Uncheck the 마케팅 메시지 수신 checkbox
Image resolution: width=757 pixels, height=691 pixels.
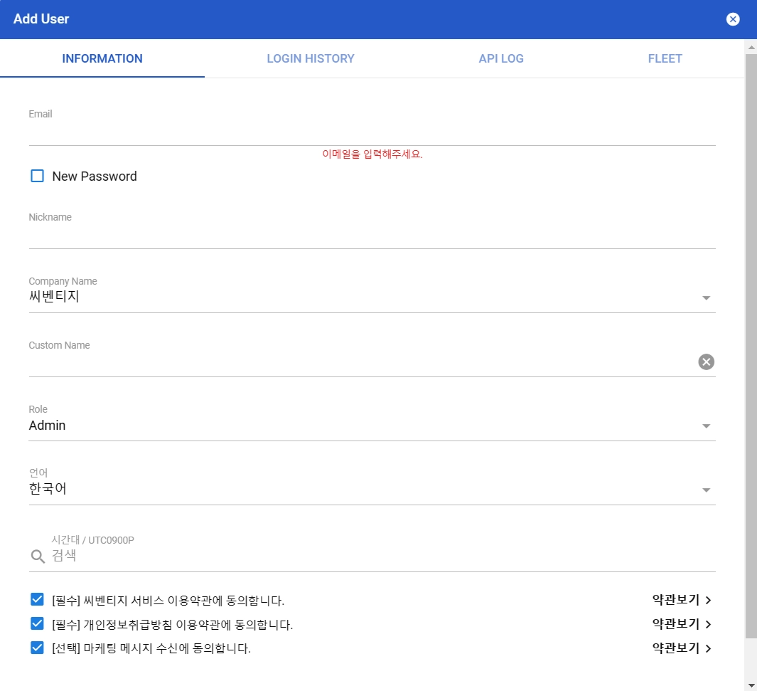pos(37,648)
